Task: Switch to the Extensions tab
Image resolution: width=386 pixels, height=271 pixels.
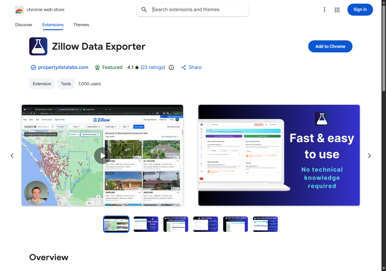Action: coord(53,25)
